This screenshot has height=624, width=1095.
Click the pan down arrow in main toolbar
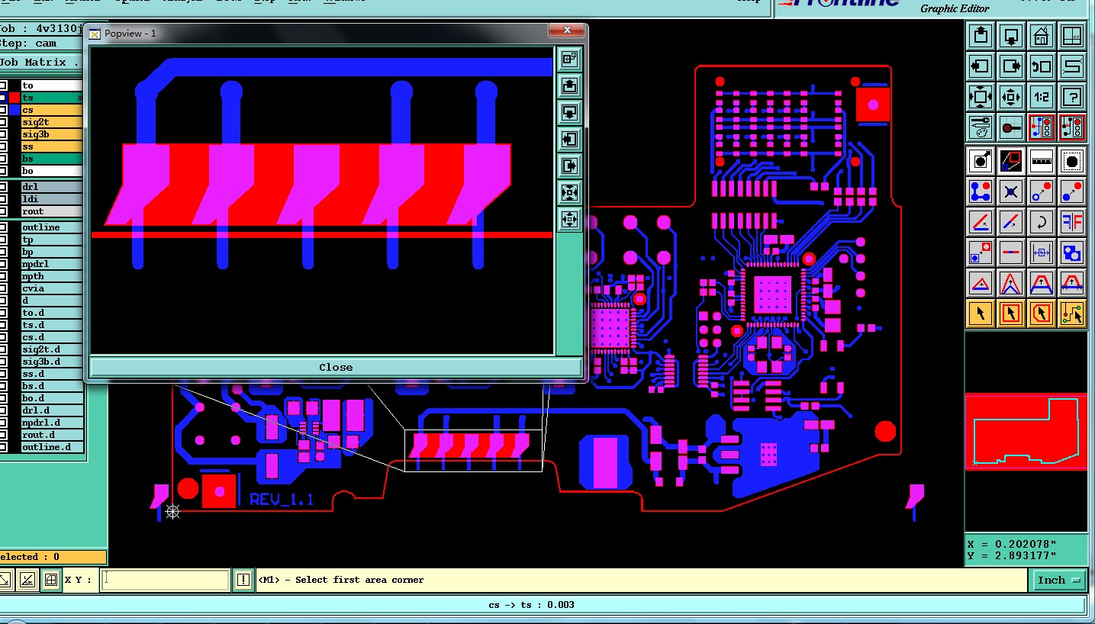(1011, 35)
